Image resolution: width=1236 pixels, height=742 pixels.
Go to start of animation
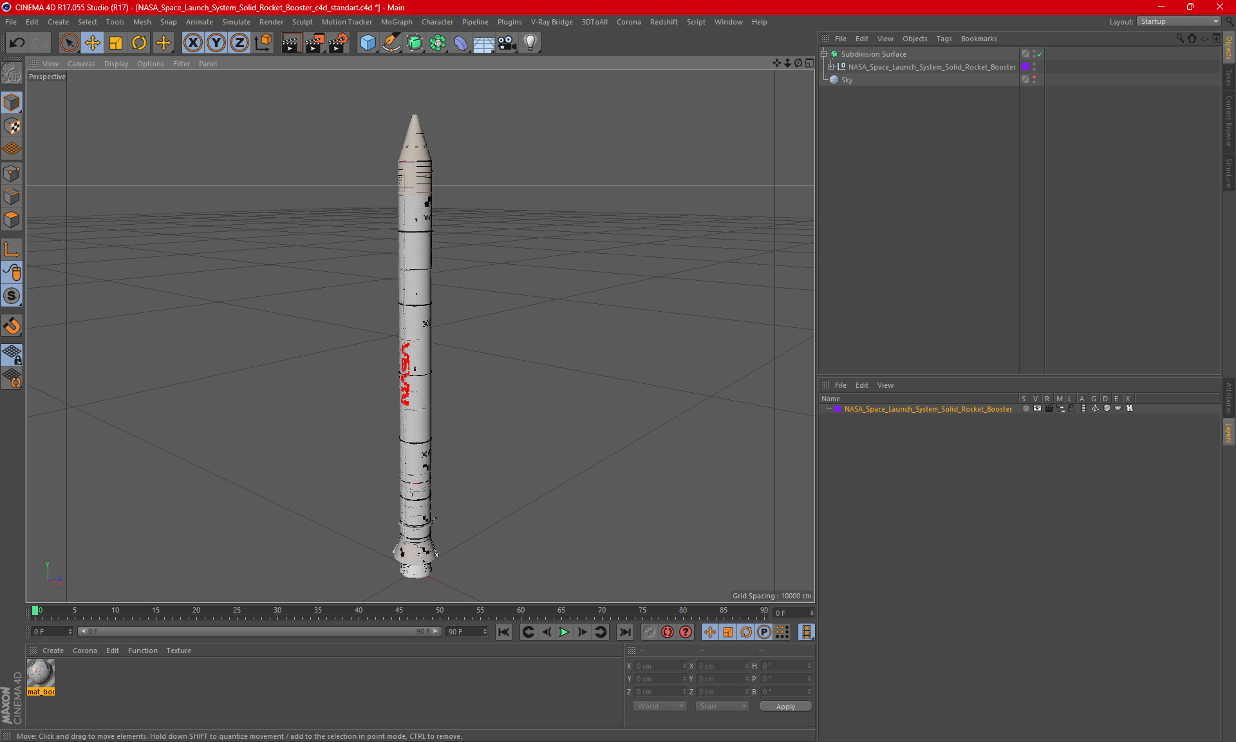click(x=503, y=632)
